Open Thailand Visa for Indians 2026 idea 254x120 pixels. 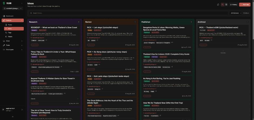[166, 54]
